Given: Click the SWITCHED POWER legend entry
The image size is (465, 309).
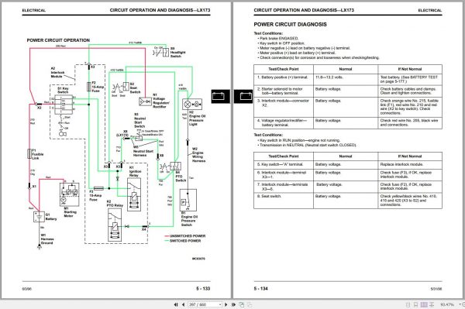Looking at the screenshot, I should pos(183,241).
